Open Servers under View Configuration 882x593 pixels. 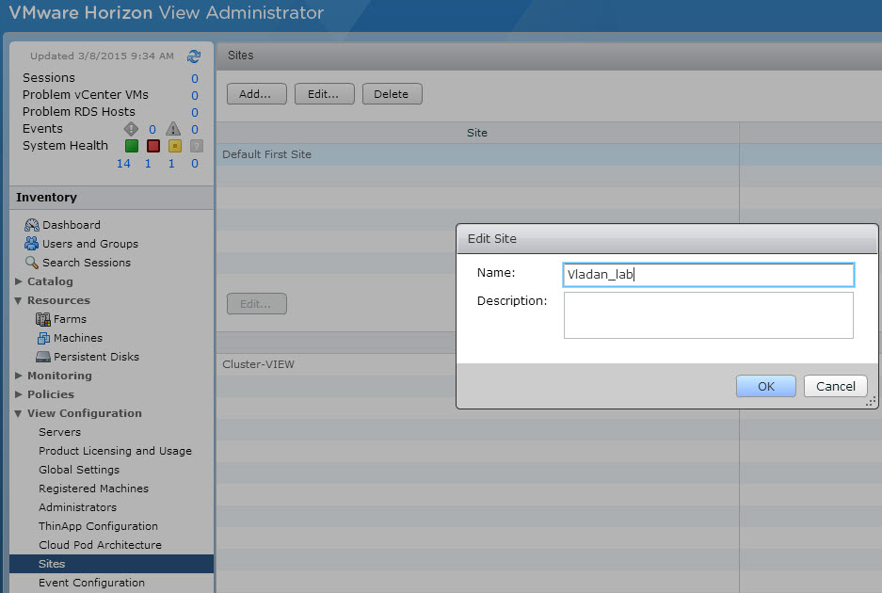point(59,432)
